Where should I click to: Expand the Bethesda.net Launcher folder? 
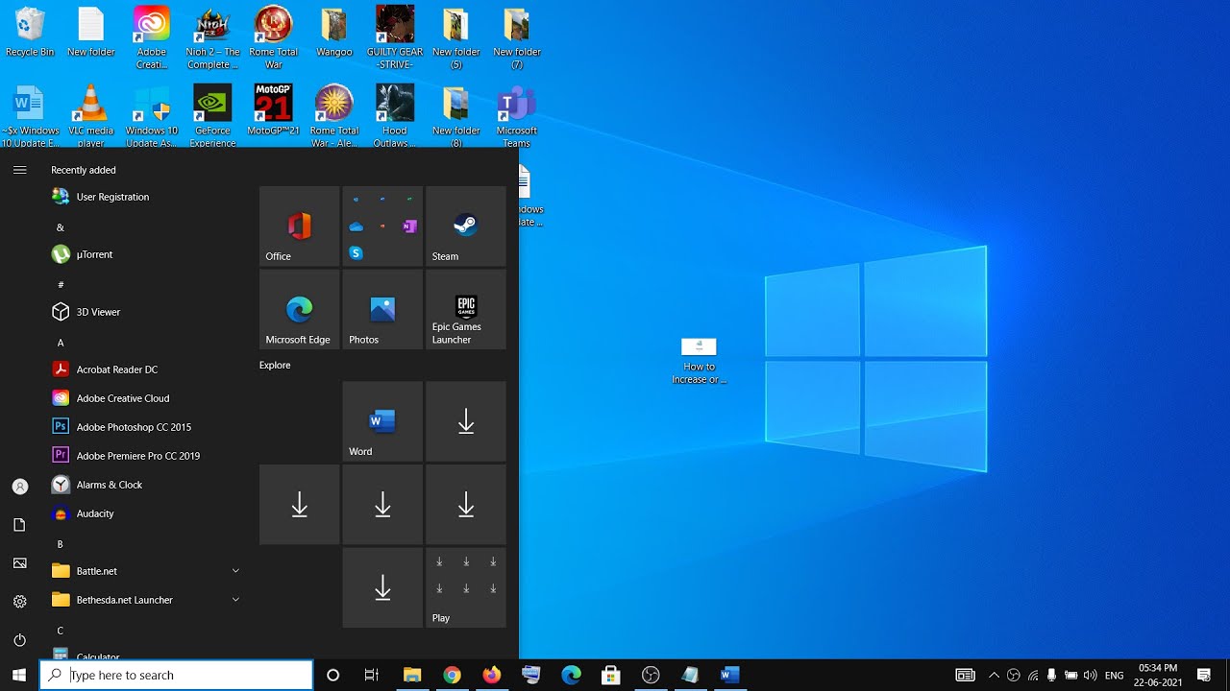[x=144, y=600]
